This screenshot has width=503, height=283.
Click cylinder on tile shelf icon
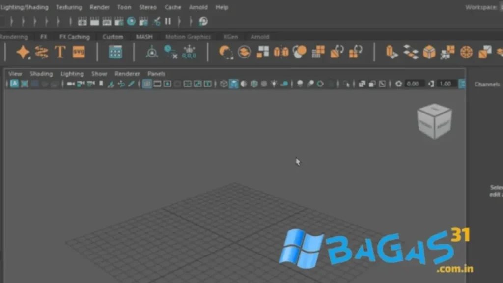click(391, 52)
